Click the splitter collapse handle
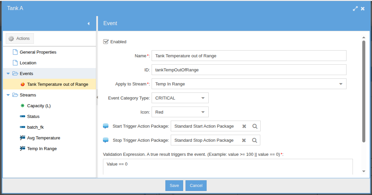This screenshot has height=195, width=372. pos(97,97)
